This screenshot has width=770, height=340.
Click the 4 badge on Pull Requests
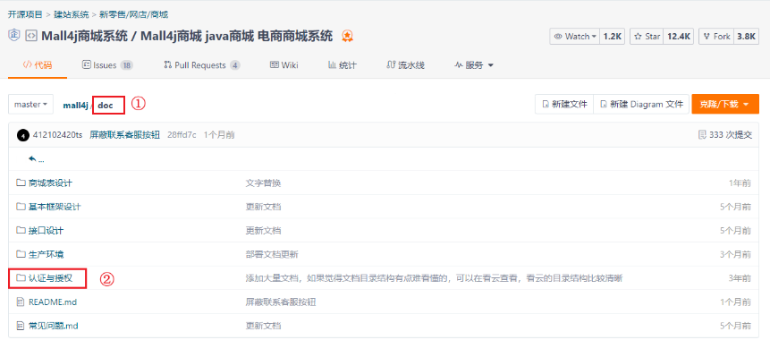pyautogui.click(x=234, y=64)
